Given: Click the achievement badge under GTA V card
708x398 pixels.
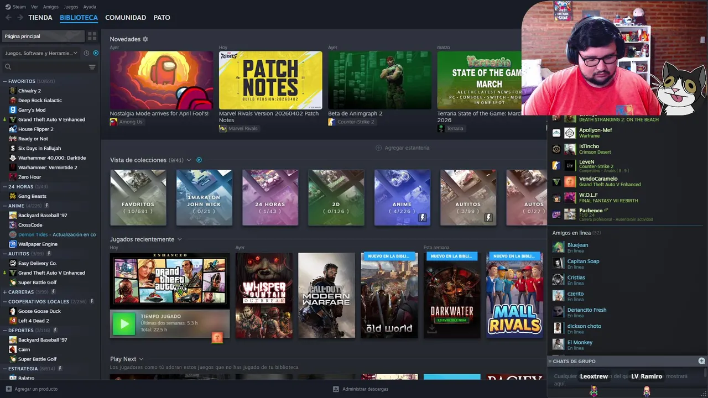Looking at the screenshot, I should [217, 337].
